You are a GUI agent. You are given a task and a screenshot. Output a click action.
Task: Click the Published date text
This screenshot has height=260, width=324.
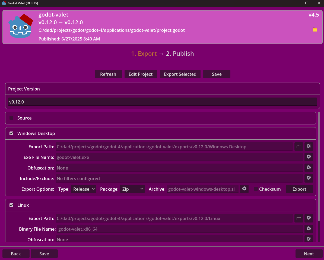[69, 39]
